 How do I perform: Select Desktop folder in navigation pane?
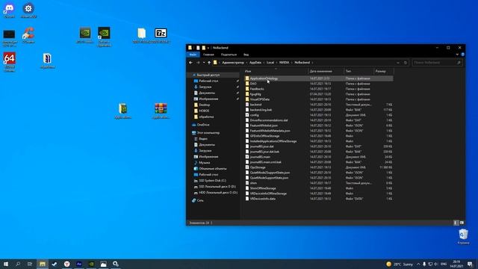tap(204, 105)
